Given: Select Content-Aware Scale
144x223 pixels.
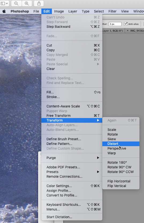Looking at the screenshot, I should coord(72,106).
